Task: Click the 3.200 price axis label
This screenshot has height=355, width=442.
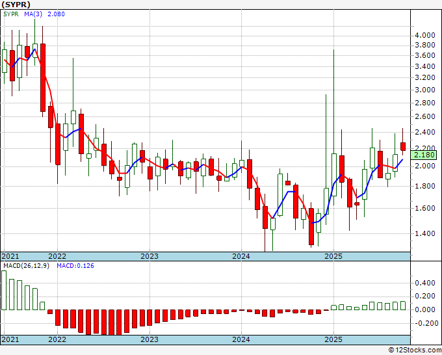Action: [x=425, y=78]
